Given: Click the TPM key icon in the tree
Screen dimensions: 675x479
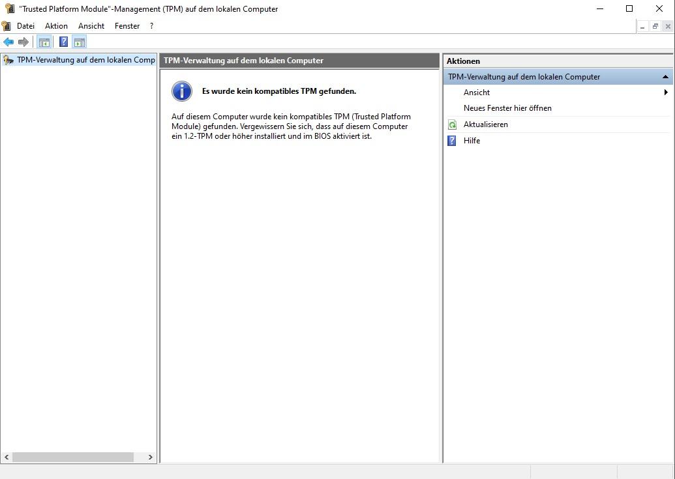Looking at the screenshot, I should coord(8,60).
